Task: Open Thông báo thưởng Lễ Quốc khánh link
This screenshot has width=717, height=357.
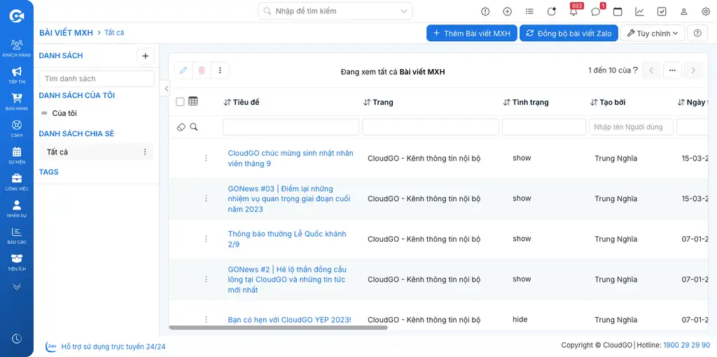Action: 287,239
